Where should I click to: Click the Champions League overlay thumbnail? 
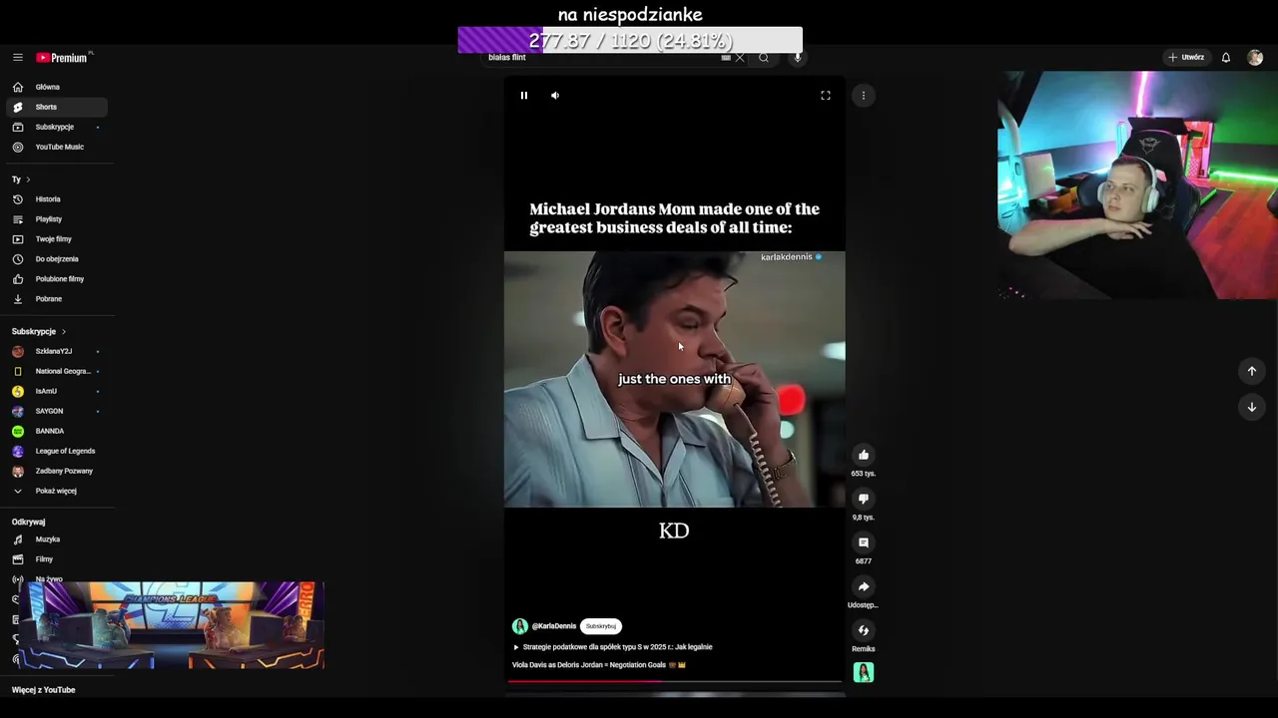click(x=172, y=625)
